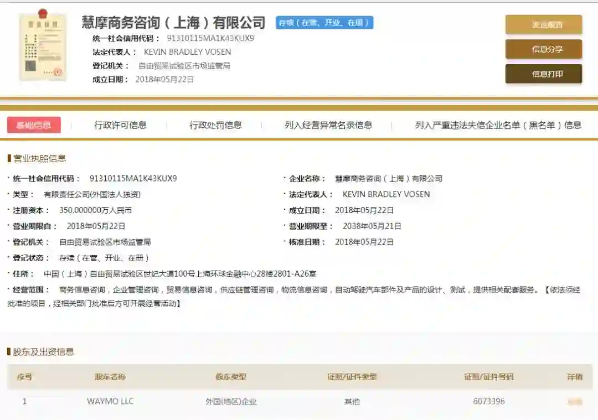Click the 信息分享 share button
Screen dimensions: 598x420
544,49
